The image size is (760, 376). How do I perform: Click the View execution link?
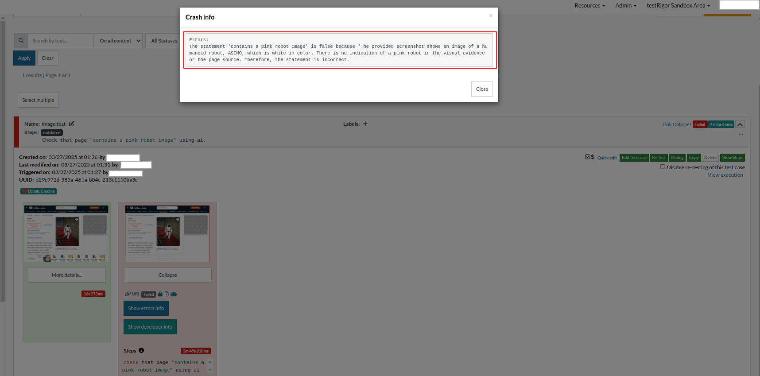click(x=725, y=175)
